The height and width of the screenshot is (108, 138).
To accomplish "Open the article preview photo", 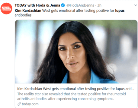I will pyautogui.click(x=76, y=52).
